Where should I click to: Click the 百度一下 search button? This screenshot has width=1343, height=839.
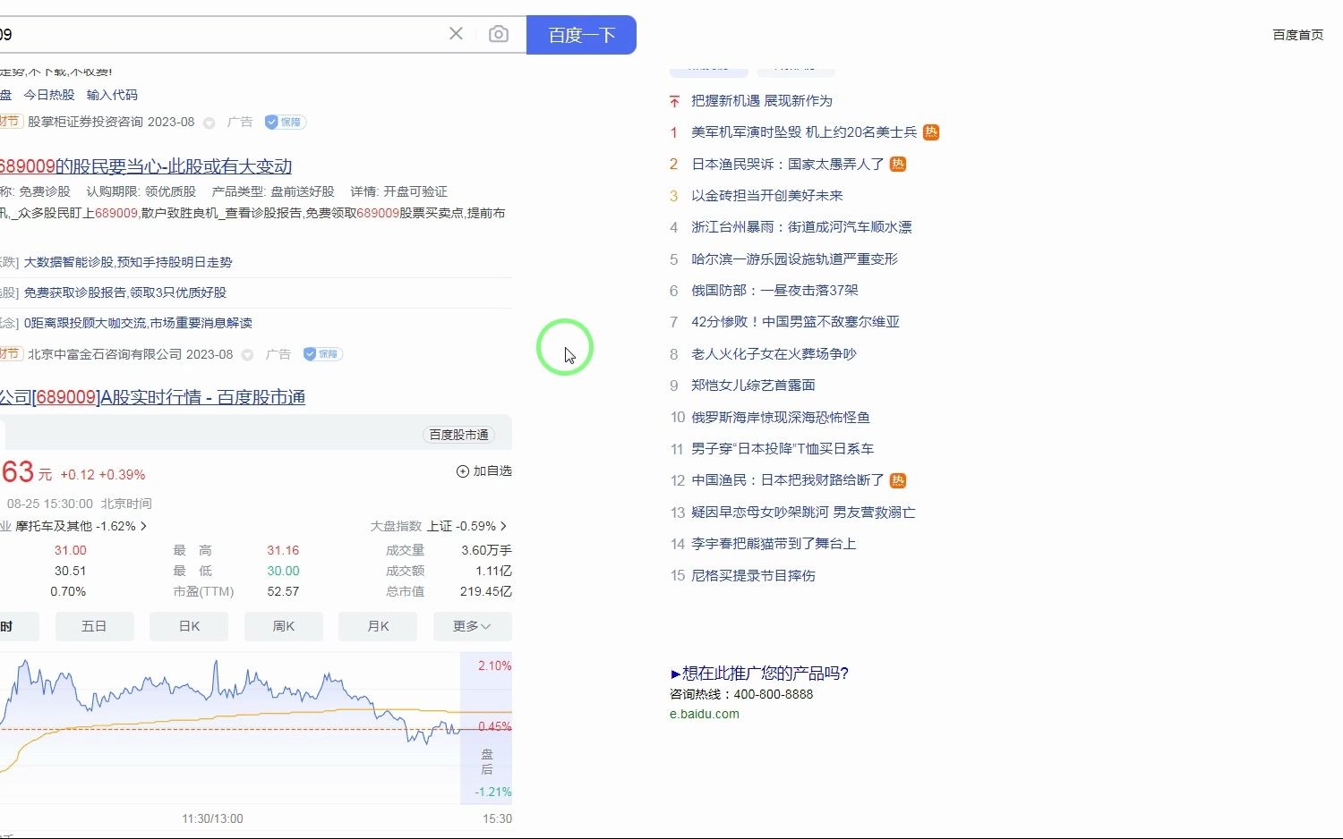(x=581, y=35)
